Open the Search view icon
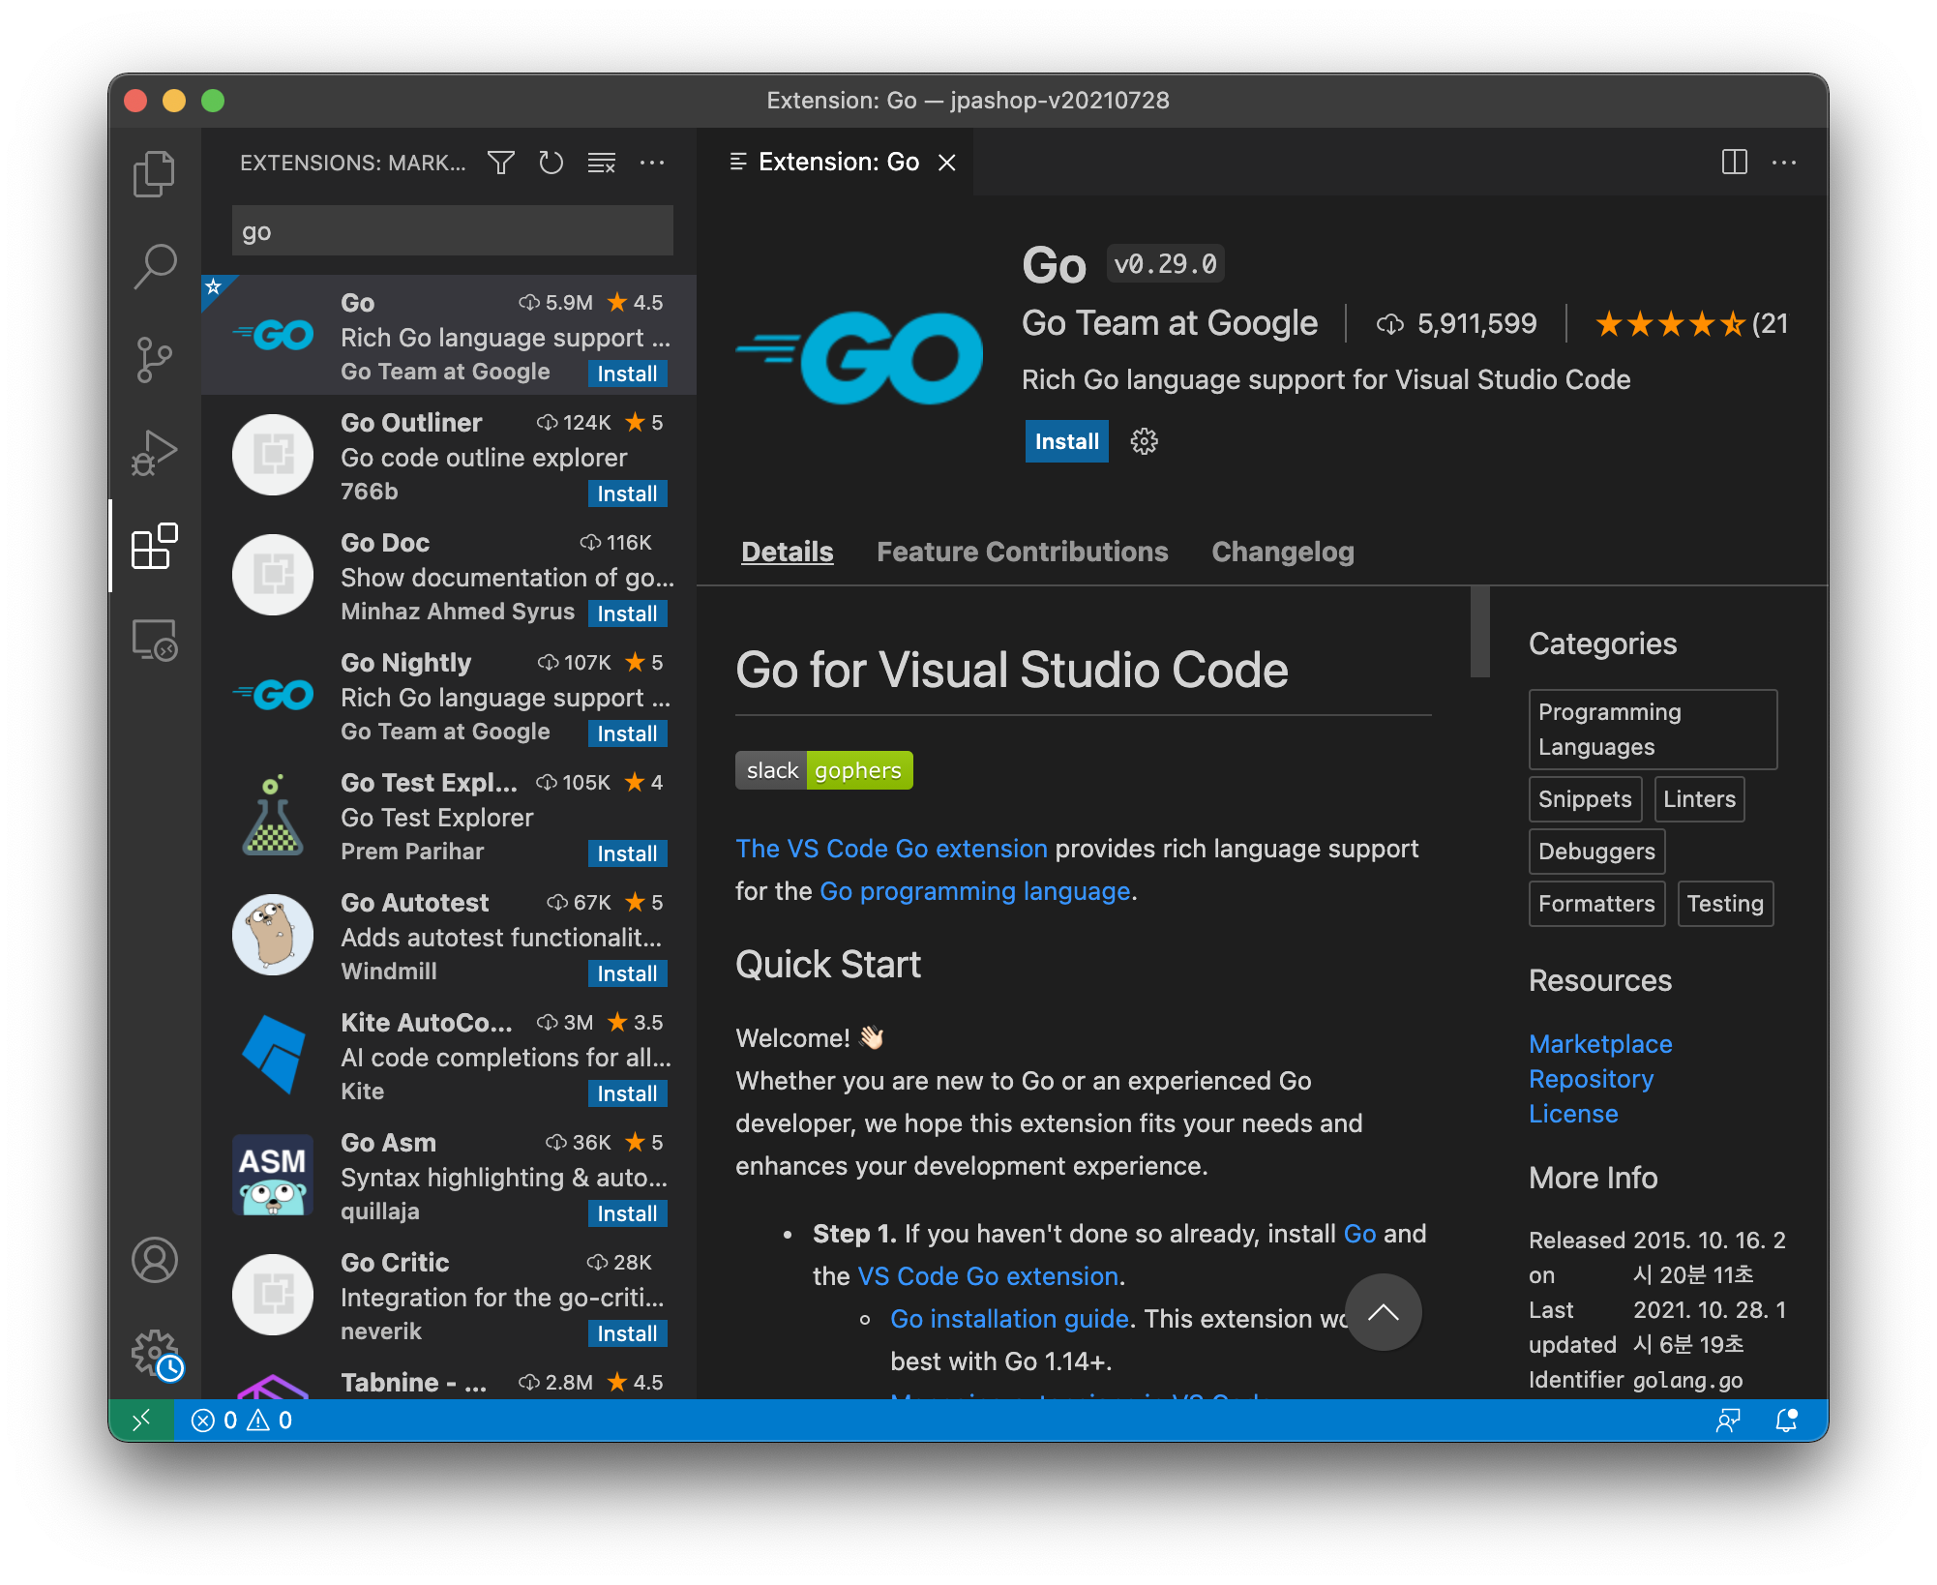 pos(154,265)
